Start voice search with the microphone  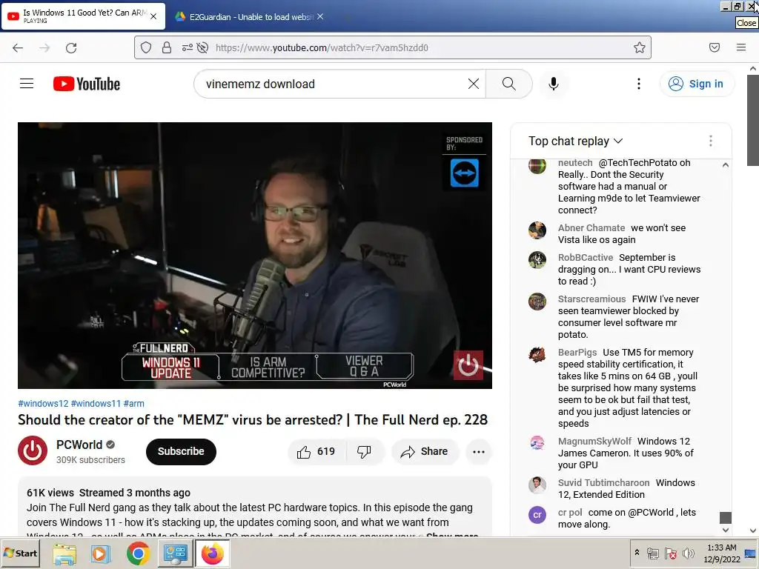pos(553,84)
